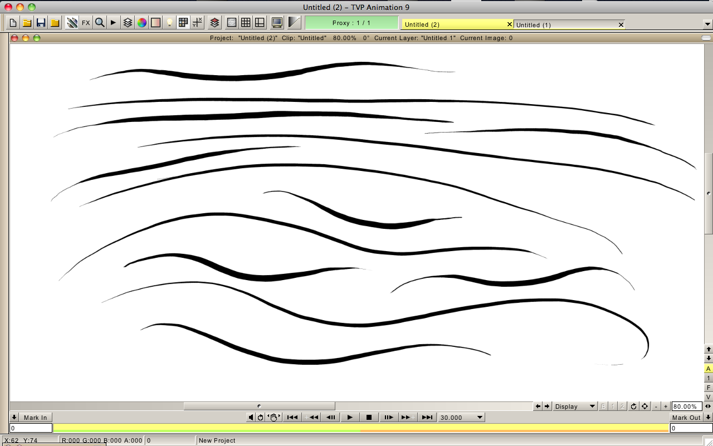Toggle the light table bulb icon

coord(169,23)
